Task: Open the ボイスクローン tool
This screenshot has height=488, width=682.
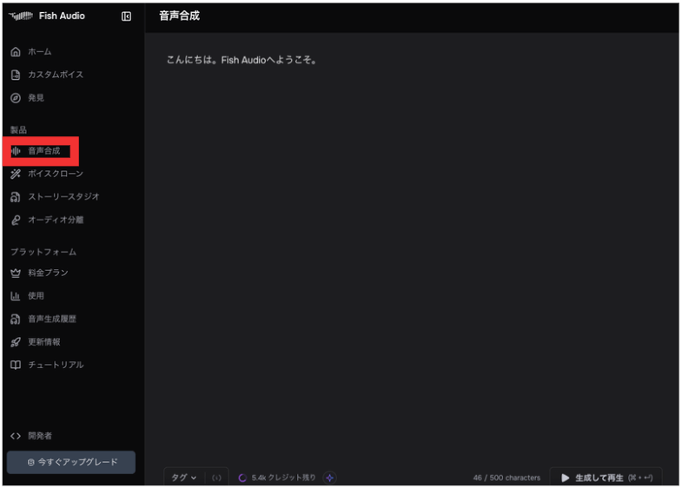Action: pyautogui.click(x=54, y=174)
